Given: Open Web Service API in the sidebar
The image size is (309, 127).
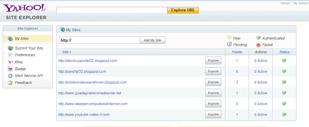Looking at the screenshot, I should (x=29, y=76).
